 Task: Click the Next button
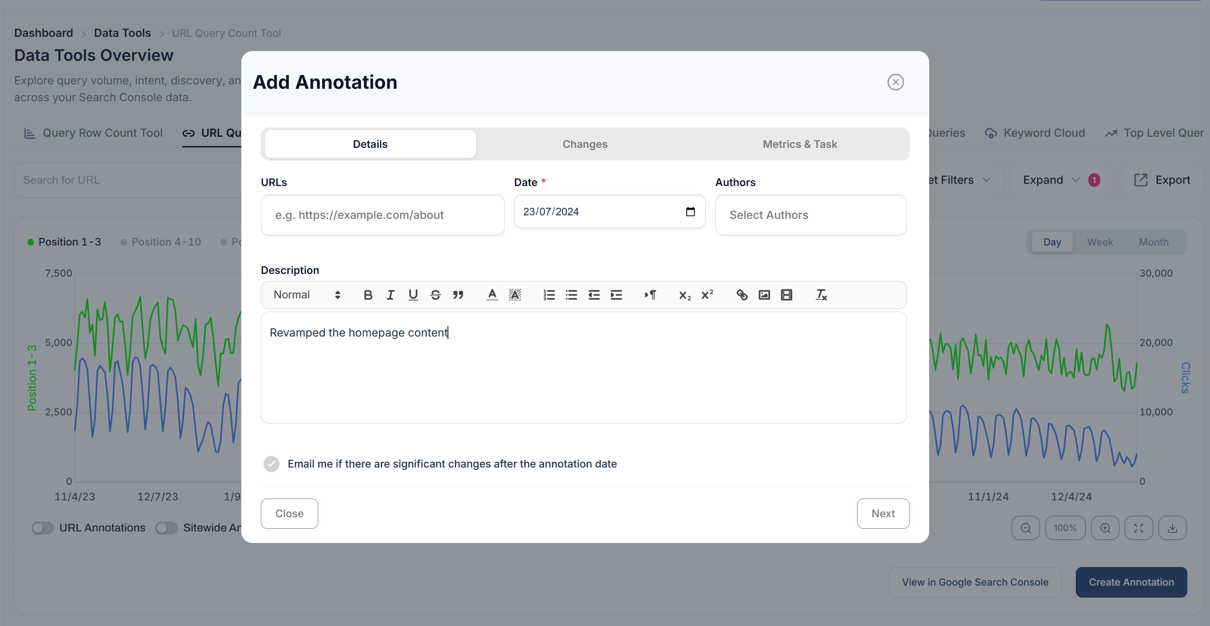tap(883, 513)
